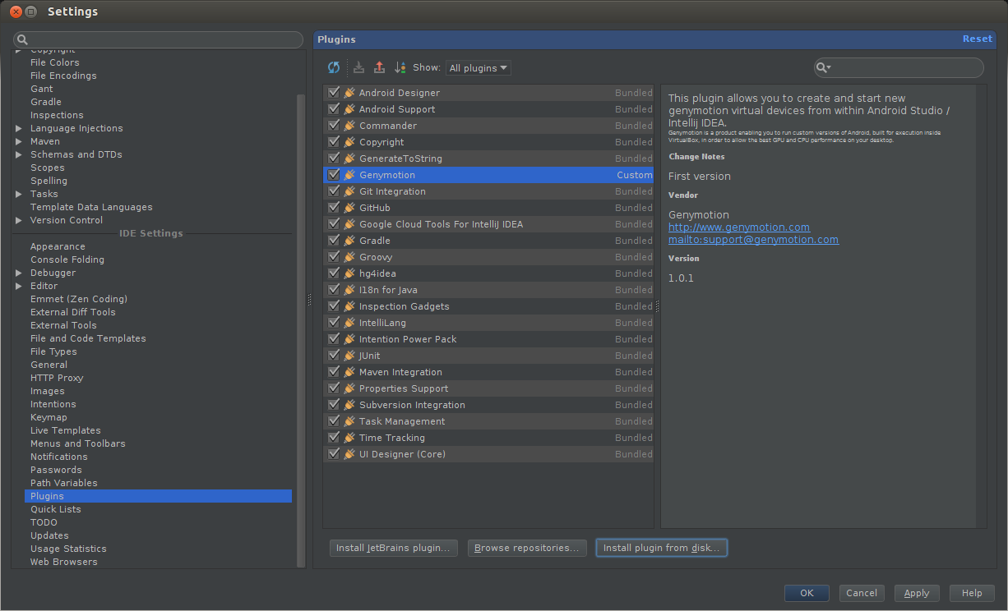
Task: Click the plug icon beside GitHub
Action: point(349,208)
